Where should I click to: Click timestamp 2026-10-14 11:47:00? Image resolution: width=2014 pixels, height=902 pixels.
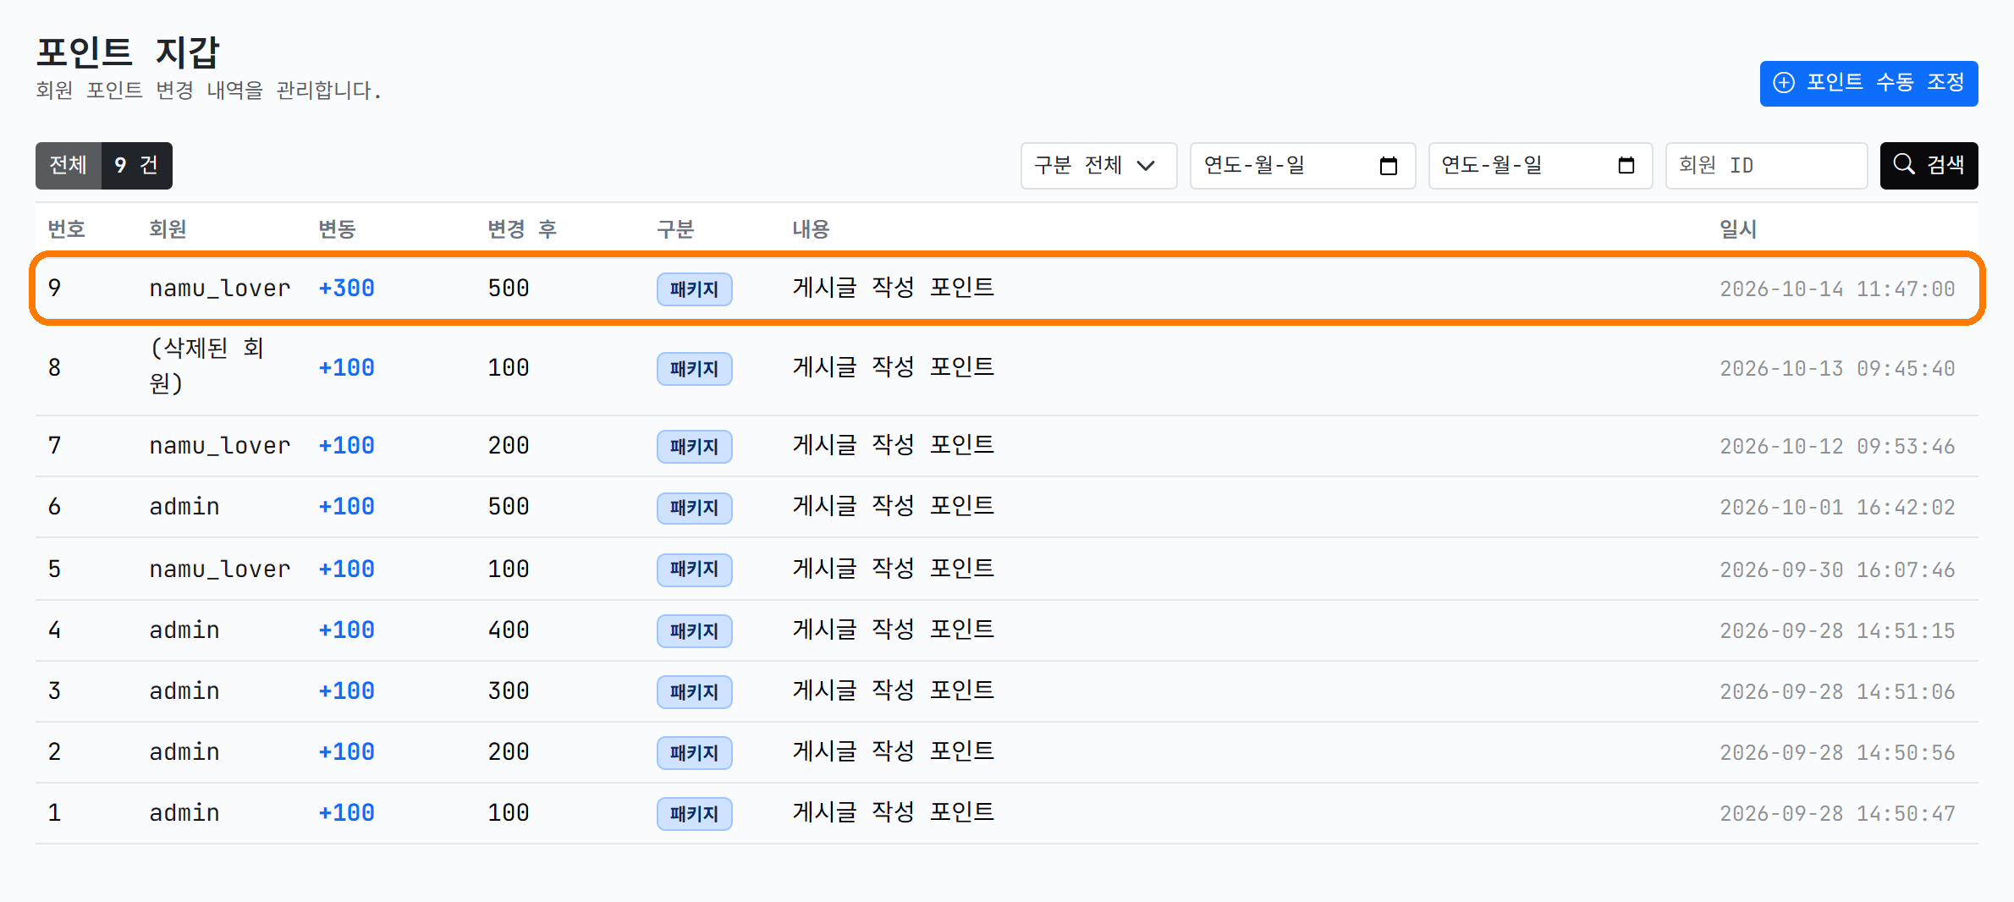(1837, 289)
